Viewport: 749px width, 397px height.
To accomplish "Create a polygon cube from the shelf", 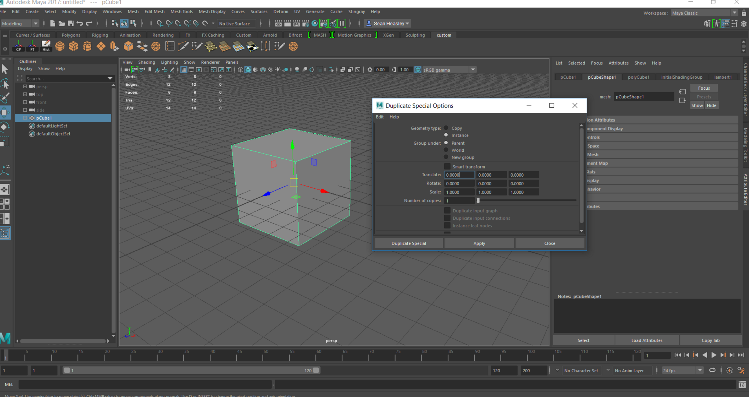I will tap(73, 46).
